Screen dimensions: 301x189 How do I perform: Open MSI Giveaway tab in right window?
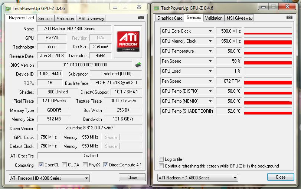(239, 18)
